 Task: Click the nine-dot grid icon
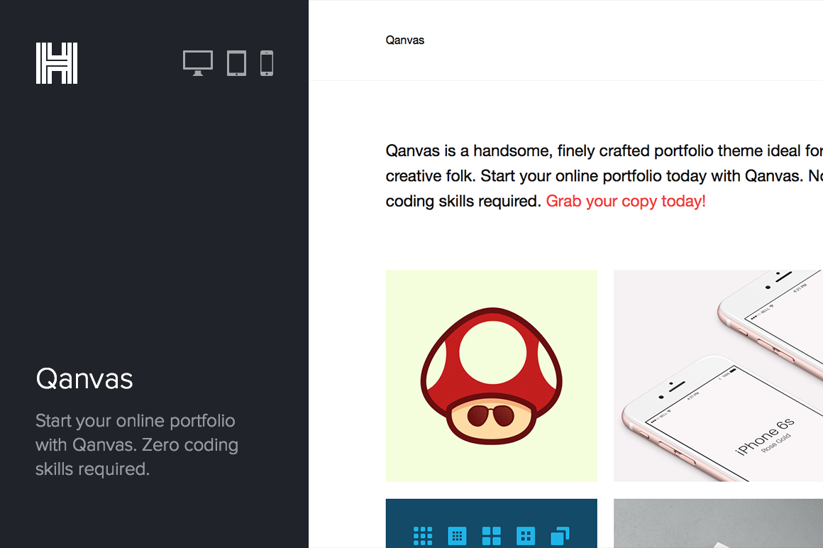click(423, 536)
